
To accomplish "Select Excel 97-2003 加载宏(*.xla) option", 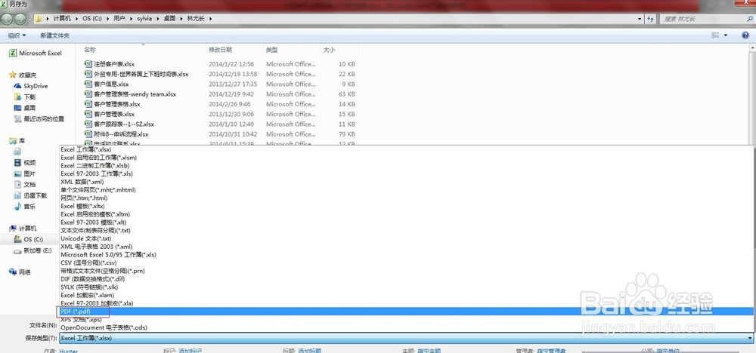I will point(406,303).
